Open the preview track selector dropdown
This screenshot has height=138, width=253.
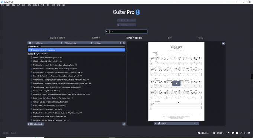176,123
